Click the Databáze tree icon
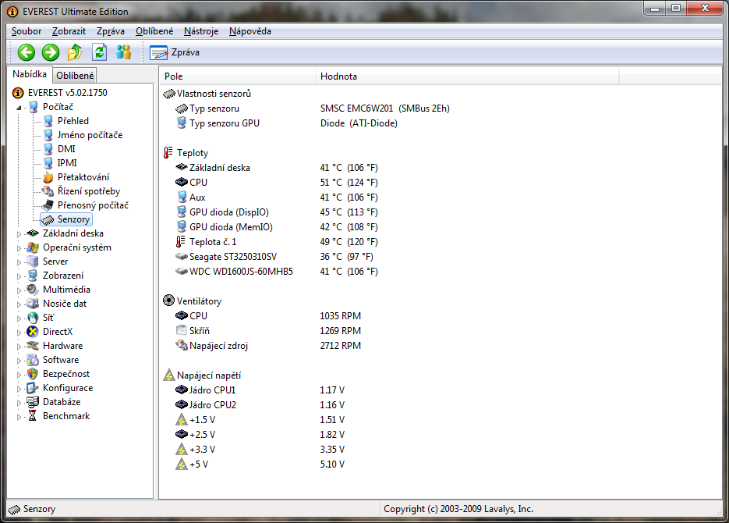This screenshot has height=523, width=729. coord(33,402)
